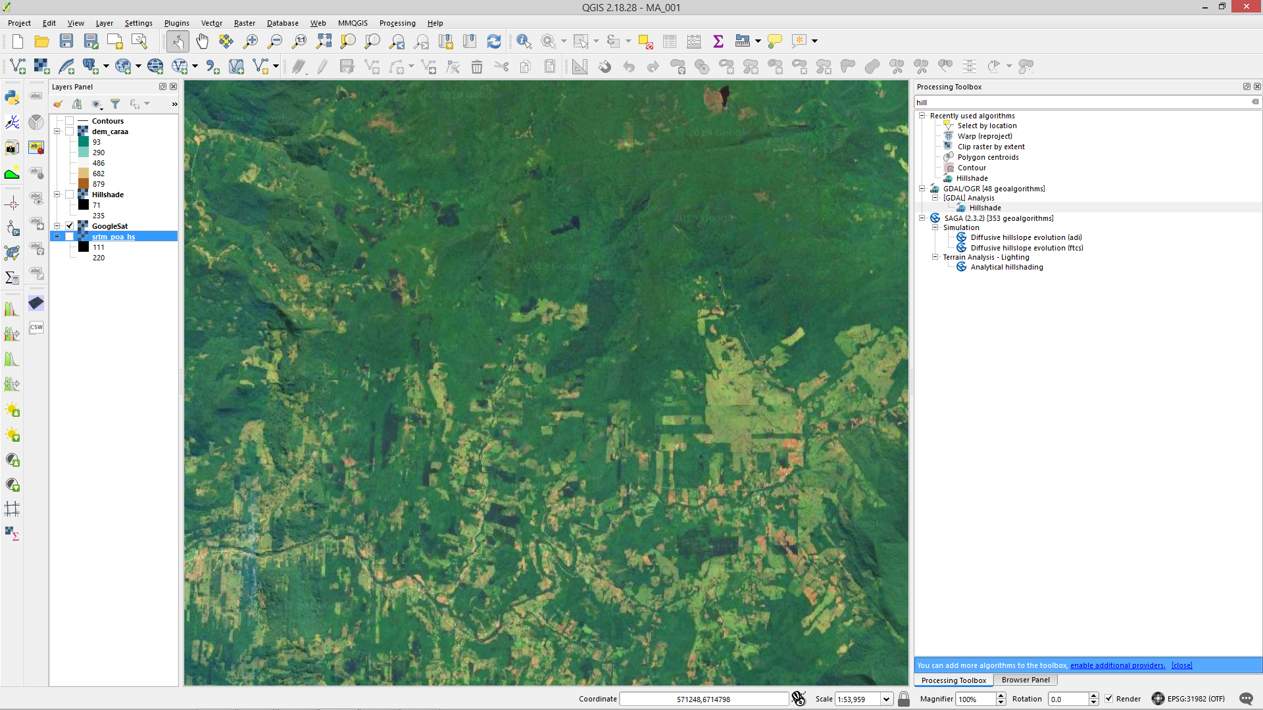Screen dimensions: 1263x710
Task: Collapse the dem_caraa layer legend
Action: [x=57, y=131]
